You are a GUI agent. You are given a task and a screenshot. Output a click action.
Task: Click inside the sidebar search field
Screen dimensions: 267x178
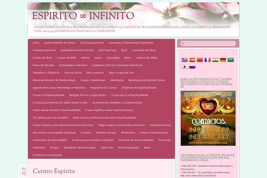[208, 44]
